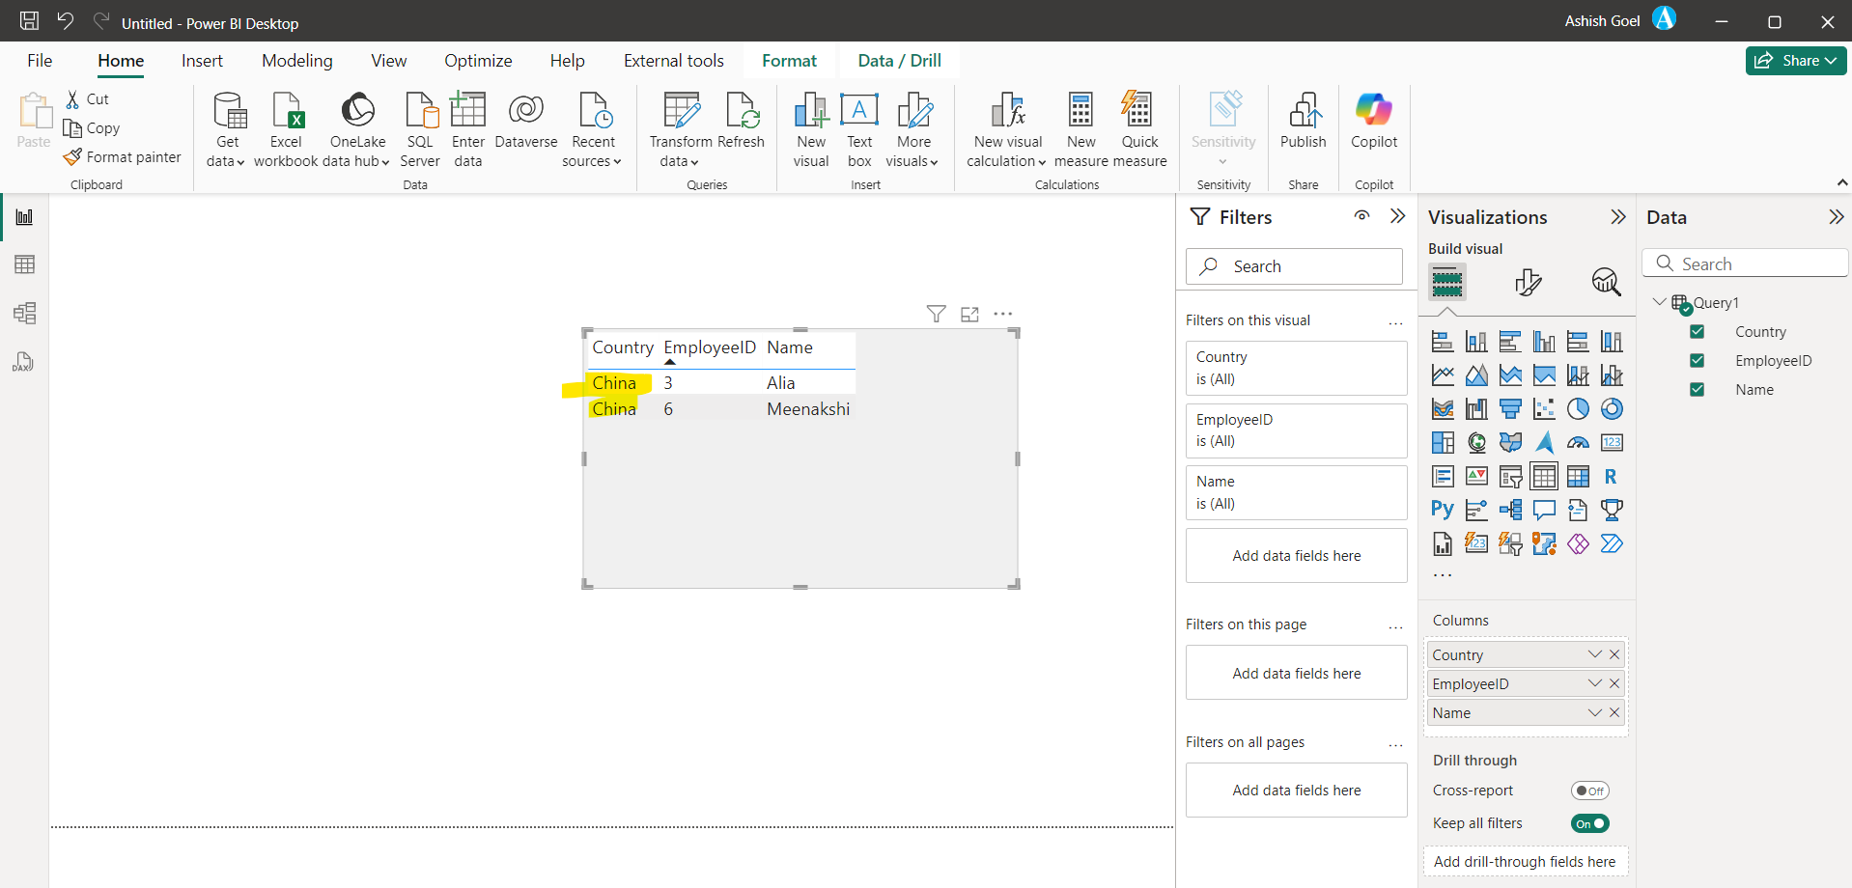Click the filter icon above the table visual
The height and width of the screenshot is (888, 1852).
pyautogui.click(x=936, y=313)
